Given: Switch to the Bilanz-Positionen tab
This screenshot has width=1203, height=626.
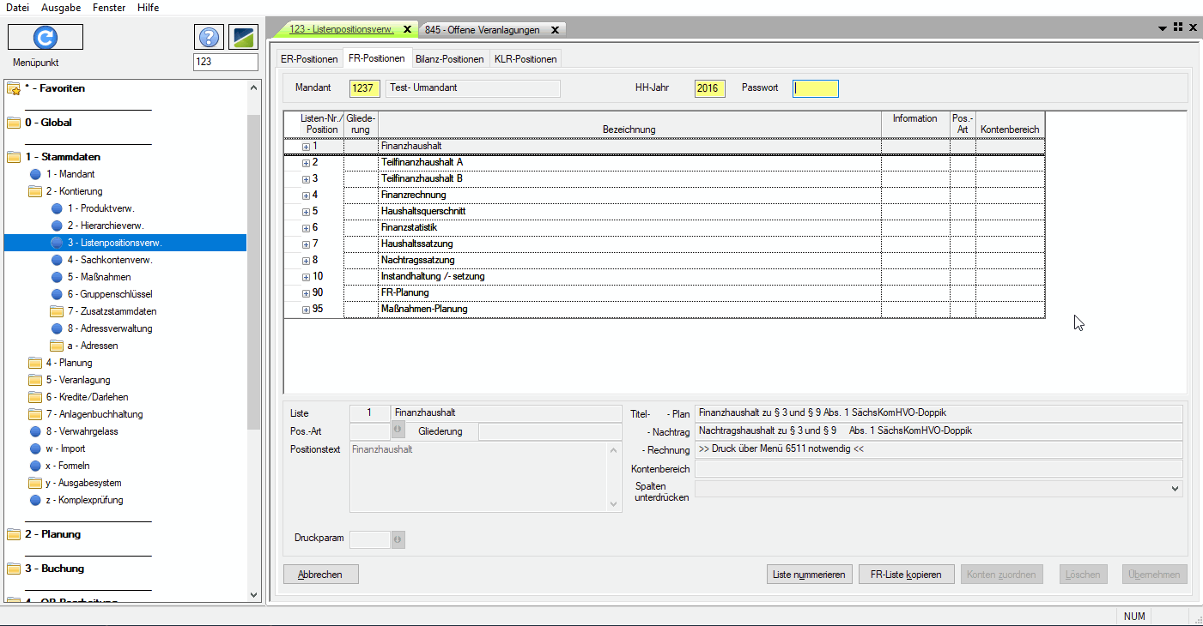Looking at the screenshot, I should coord(449,59).
